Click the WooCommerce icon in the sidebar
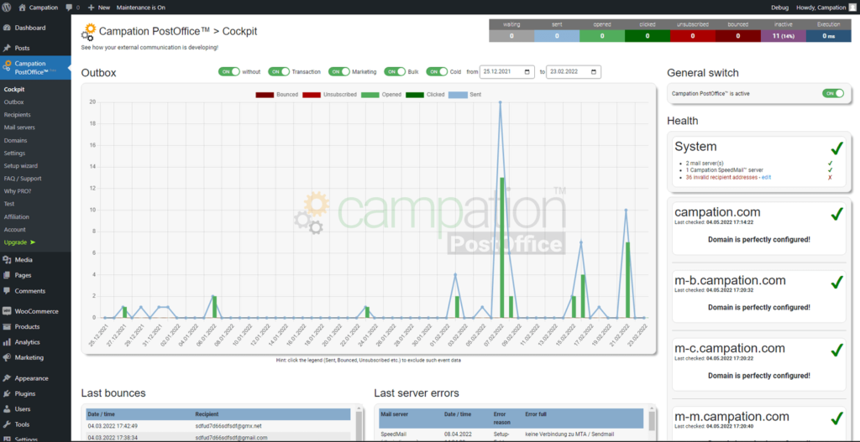860x442 pixels. 7,311
